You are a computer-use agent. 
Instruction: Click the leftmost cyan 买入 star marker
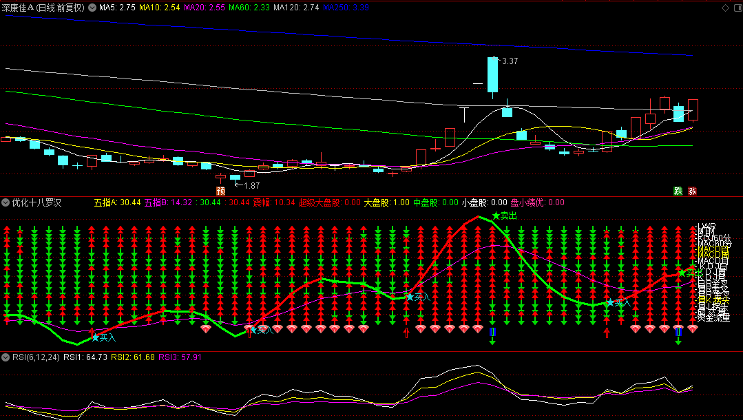(95, 337)
